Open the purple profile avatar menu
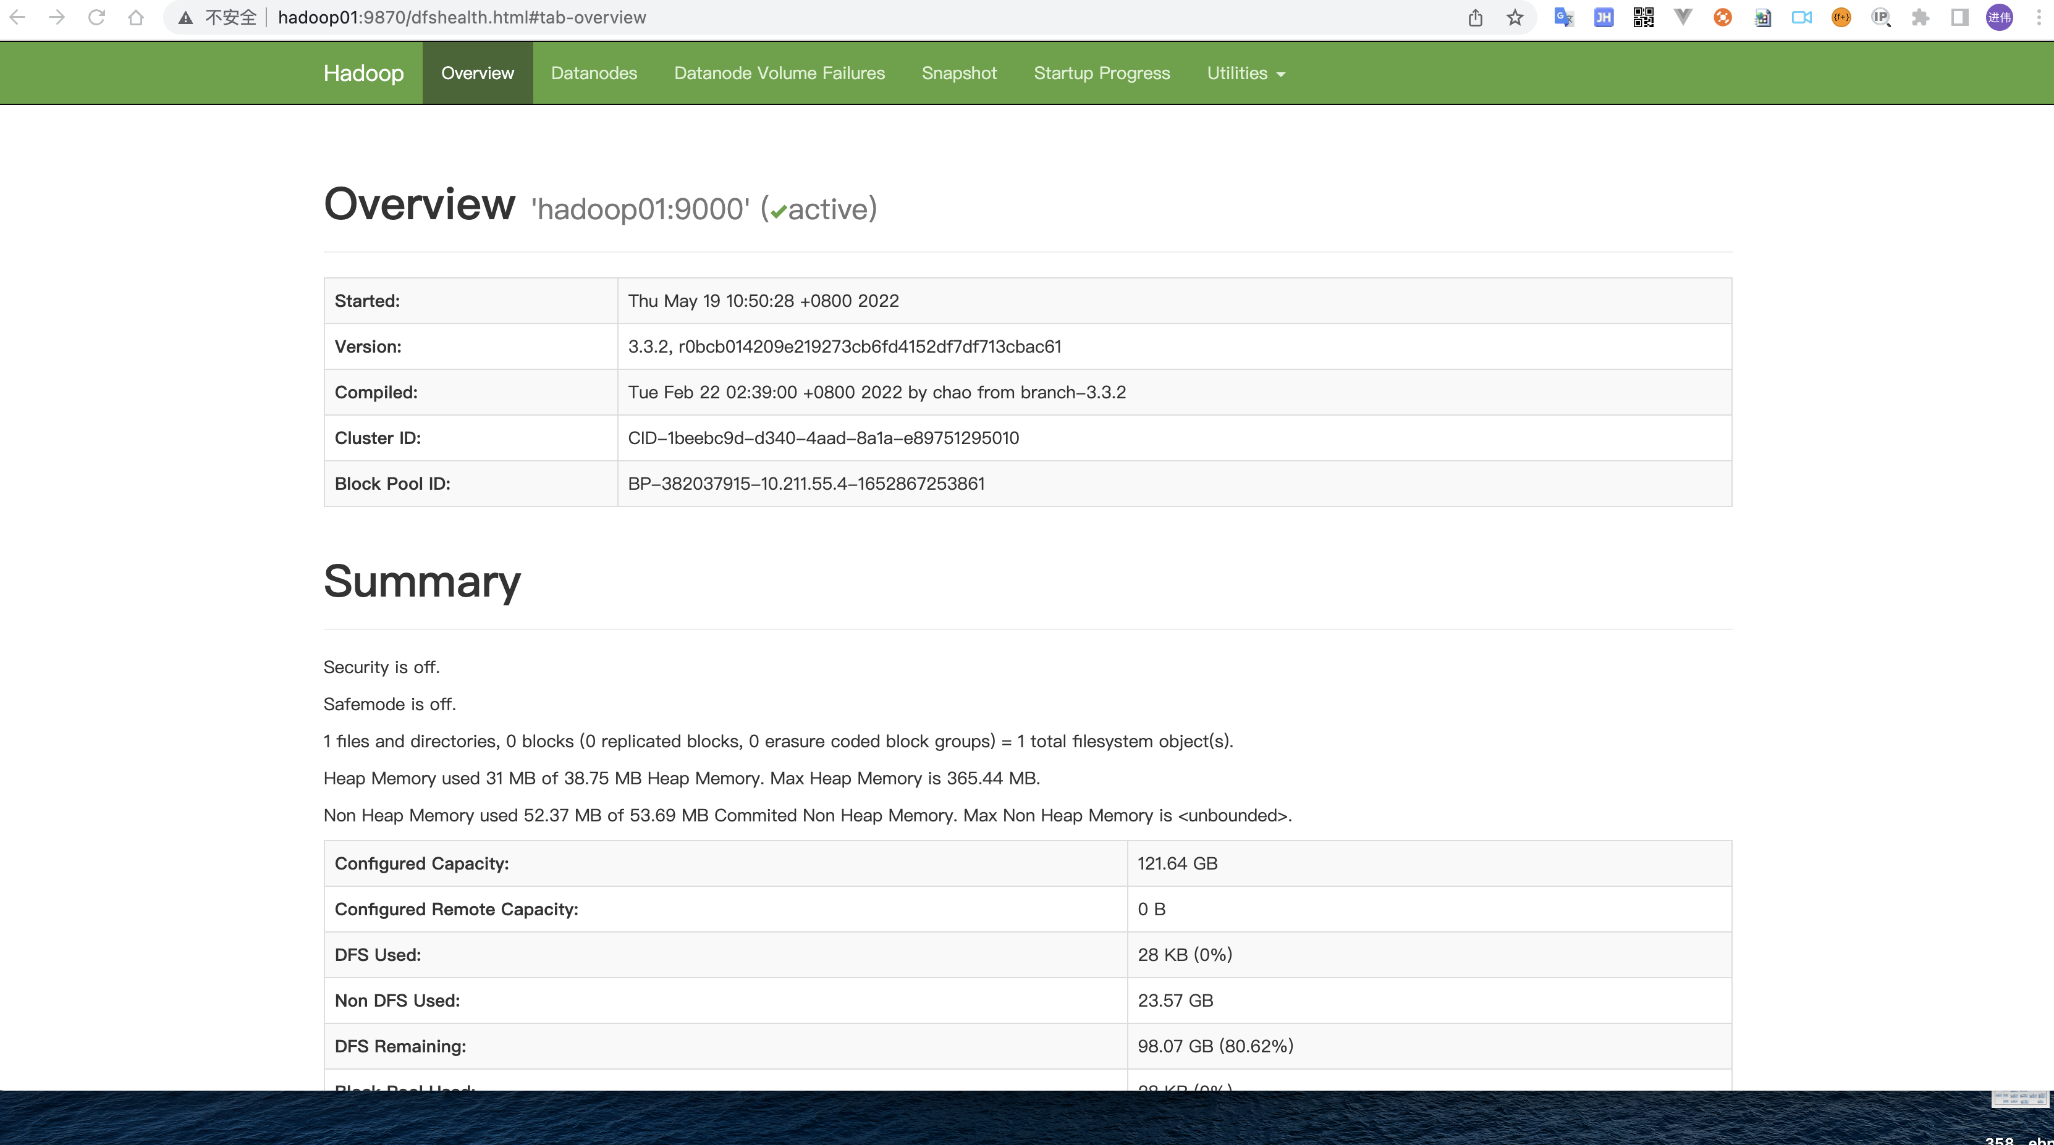This screenshot has width=2054, height=1145. point(1999,17)
